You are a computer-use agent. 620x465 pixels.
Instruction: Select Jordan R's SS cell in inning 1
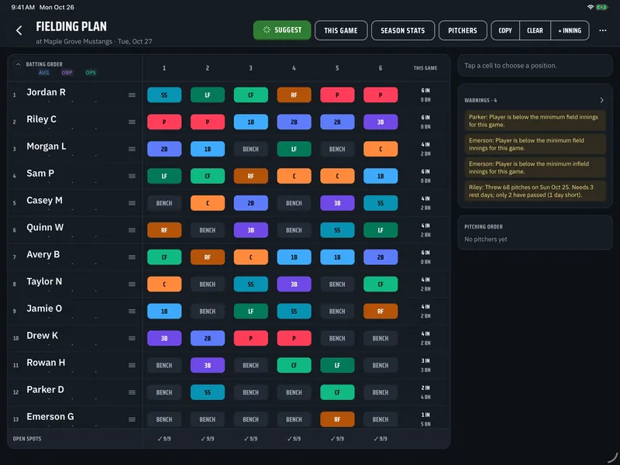(164, 95)
